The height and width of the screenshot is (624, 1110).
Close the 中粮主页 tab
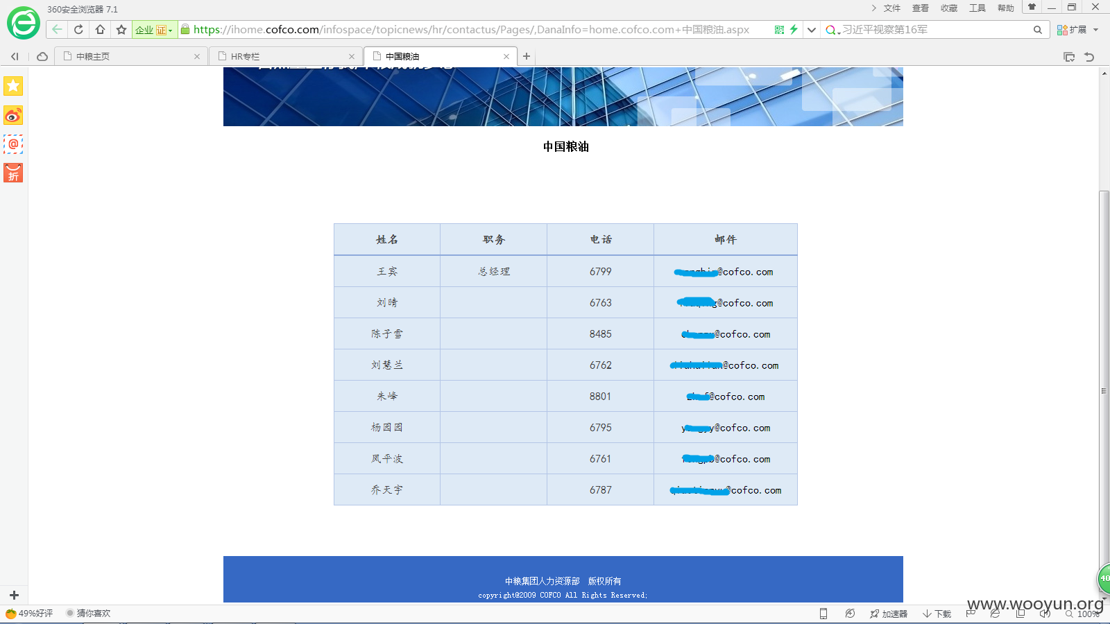[x=197, y=57]
